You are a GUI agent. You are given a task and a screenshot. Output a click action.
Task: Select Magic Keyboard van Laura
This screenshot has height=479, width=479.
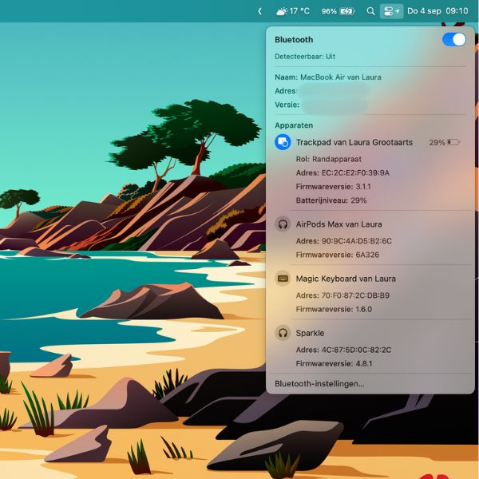pyautogui.click(x=346, y=279)
